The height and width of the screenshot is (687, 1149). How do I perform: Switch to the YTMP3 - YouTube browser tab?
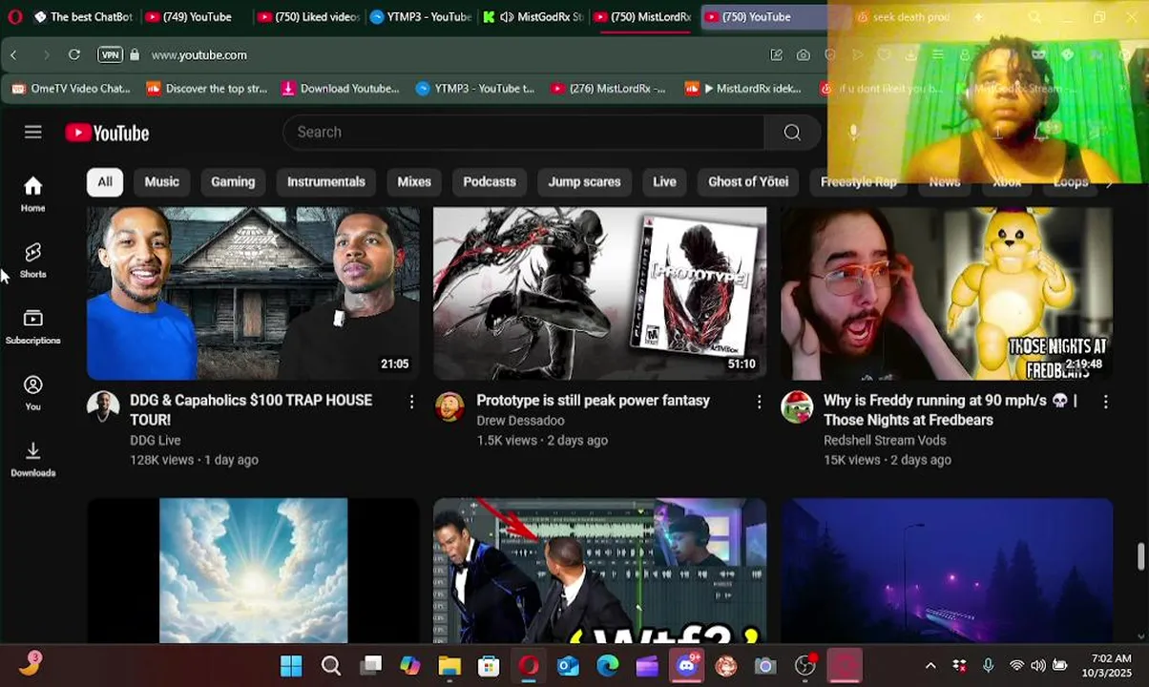pos(421,17)
